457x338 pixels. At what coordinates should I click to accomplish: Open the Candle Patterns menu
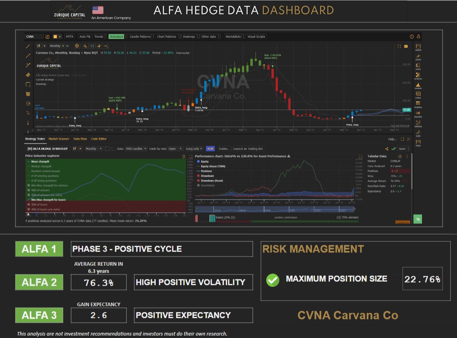tap(140, 36)
